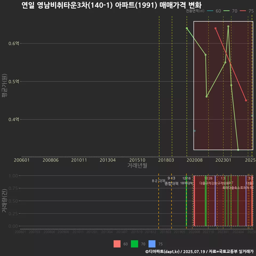Click the 전용면적(㎡) legend title
Viewport: 256px width, 256px height.
tap(195, 11)
